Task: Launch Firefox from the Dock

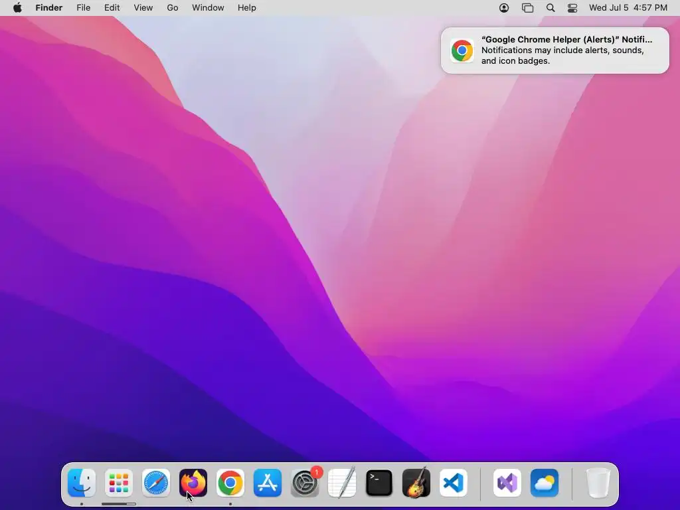Action: [x=193, y=483]
